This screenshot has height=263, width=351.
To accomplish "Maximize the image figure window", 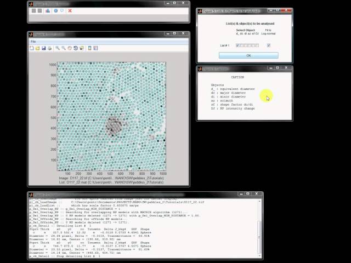I will tap(174, 33).
